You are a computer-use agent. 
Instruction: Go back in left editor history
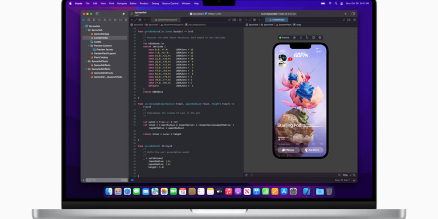pyautogui.click(x=145, y=20)
